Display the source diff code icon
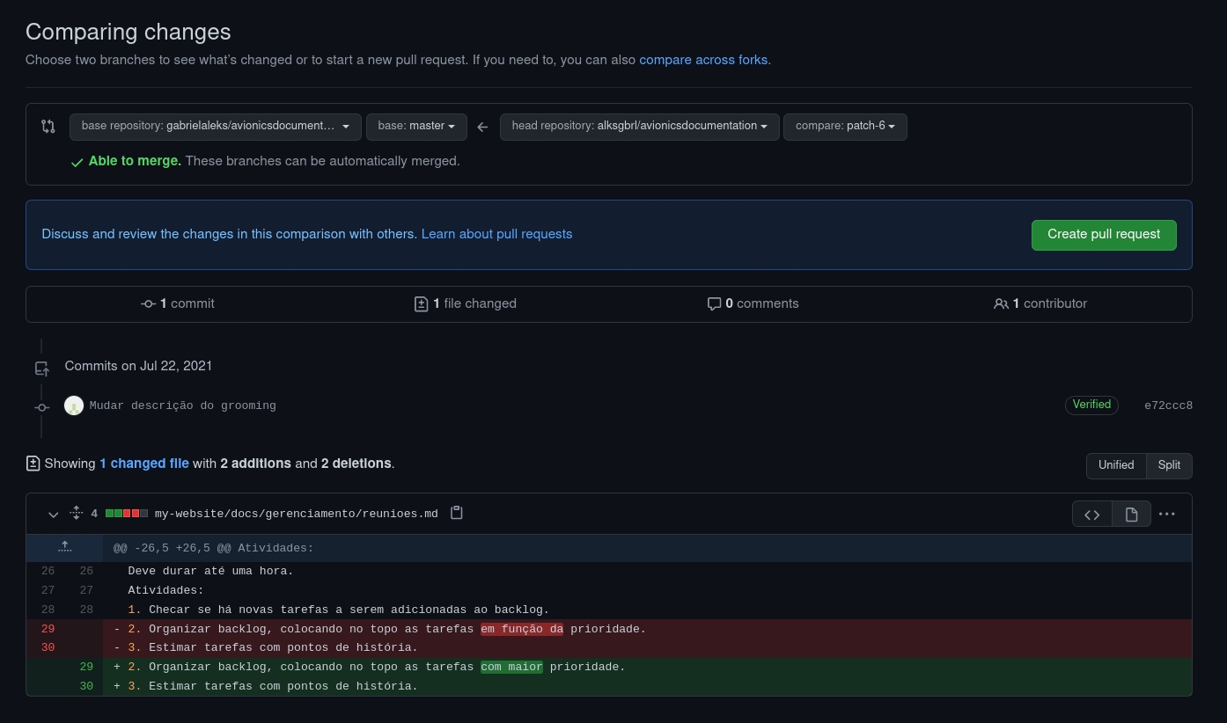 [x=1092, y=515]
